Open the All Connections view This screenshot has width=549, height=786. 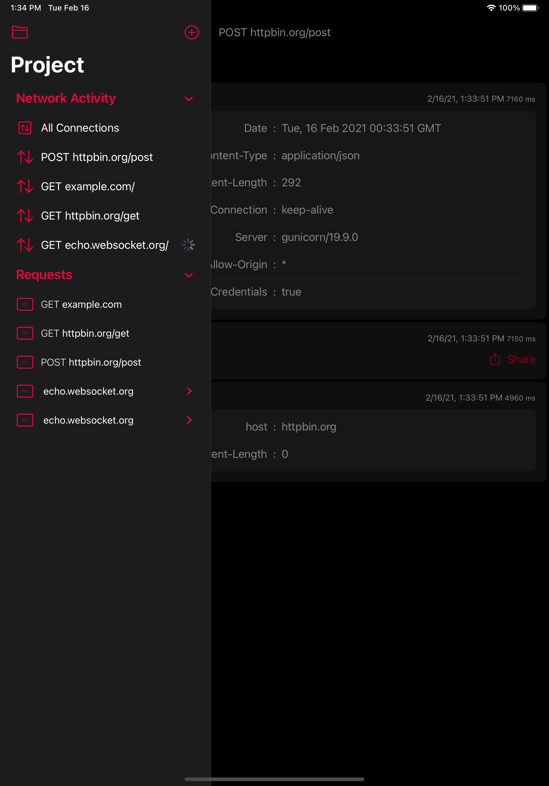(80, 128)
